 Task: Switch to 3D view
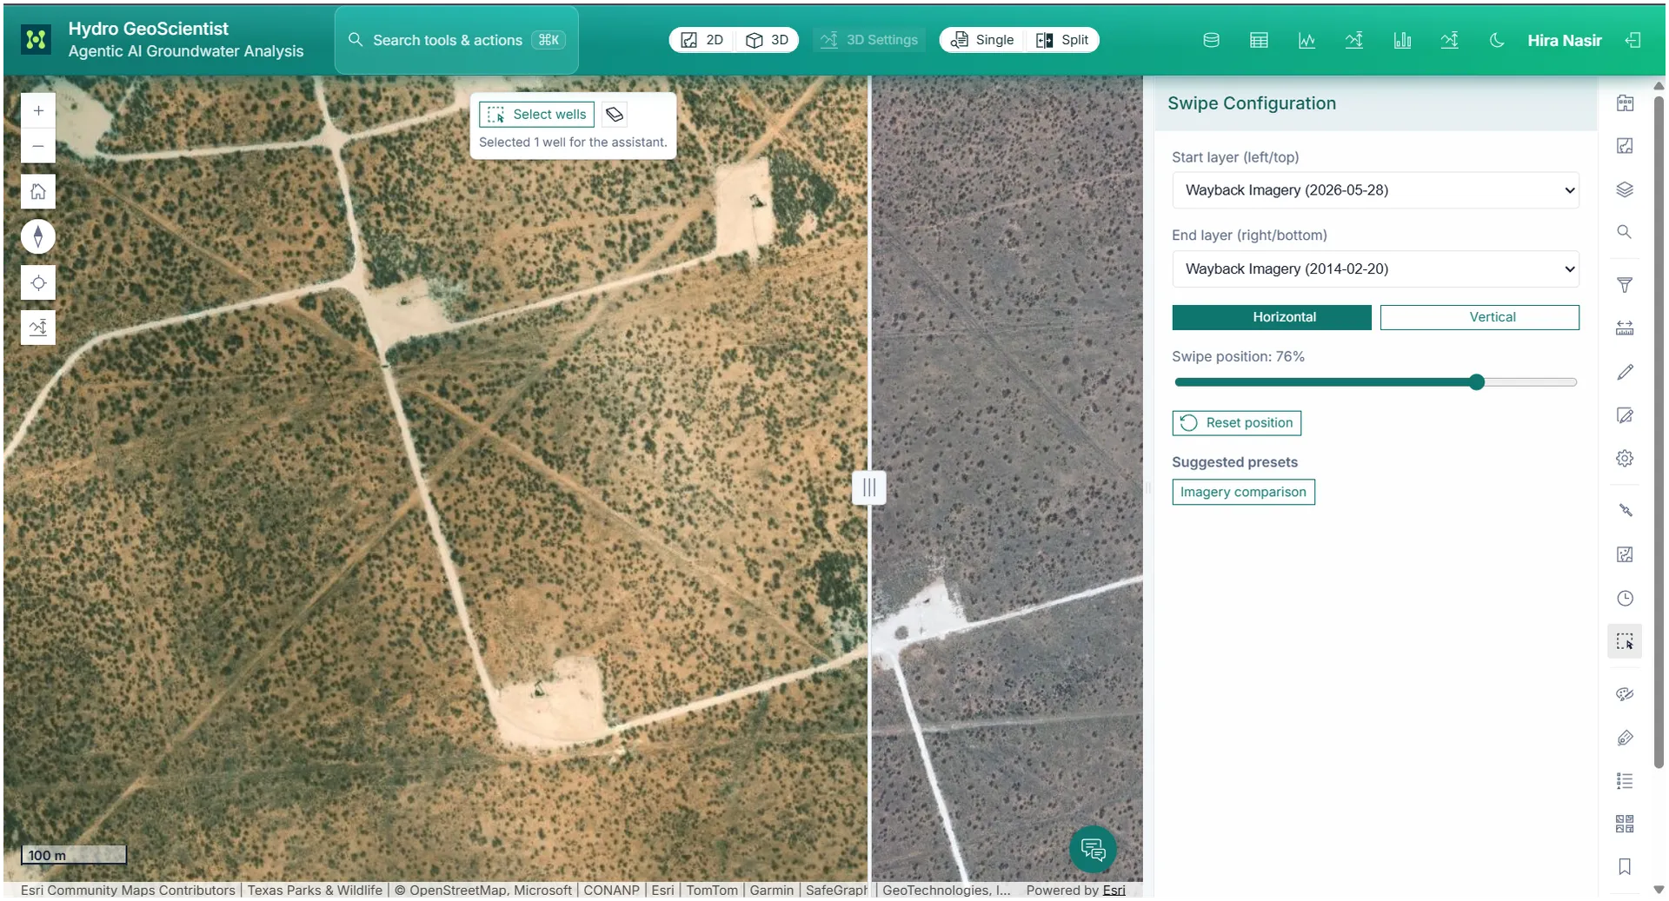[768, 40]
